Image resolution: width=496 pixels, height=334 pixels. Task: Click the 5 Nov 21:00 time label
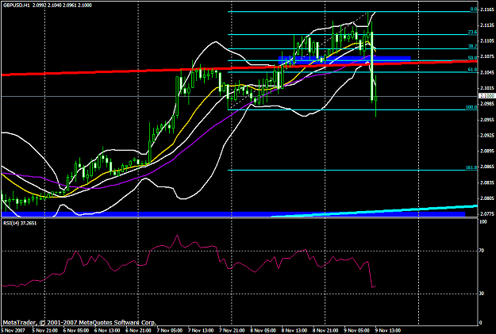45,330
